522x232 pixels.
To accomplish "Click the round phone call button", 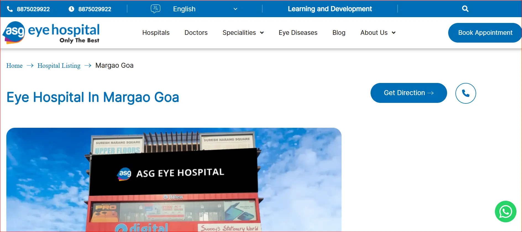I will click(466, 93).
